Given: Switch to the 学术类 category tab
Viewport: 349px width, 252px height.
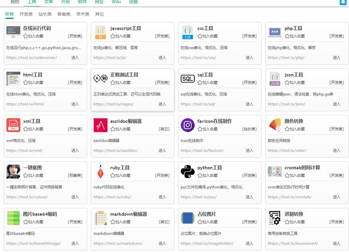Looking at the screenshot, I should point(83,14).
